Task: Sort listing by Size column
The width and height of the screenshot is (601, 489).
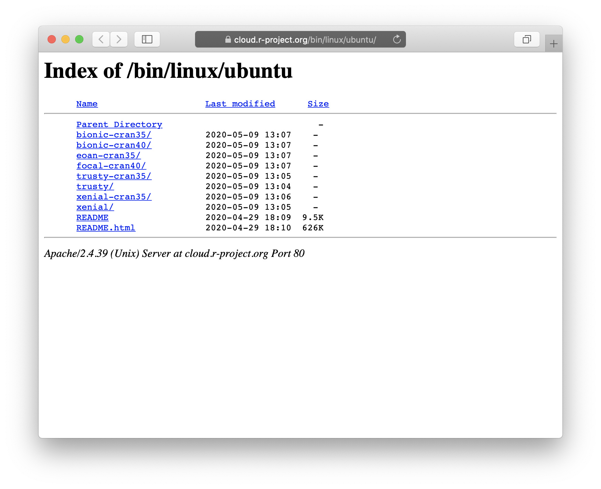Action: [x=318, y=104]
